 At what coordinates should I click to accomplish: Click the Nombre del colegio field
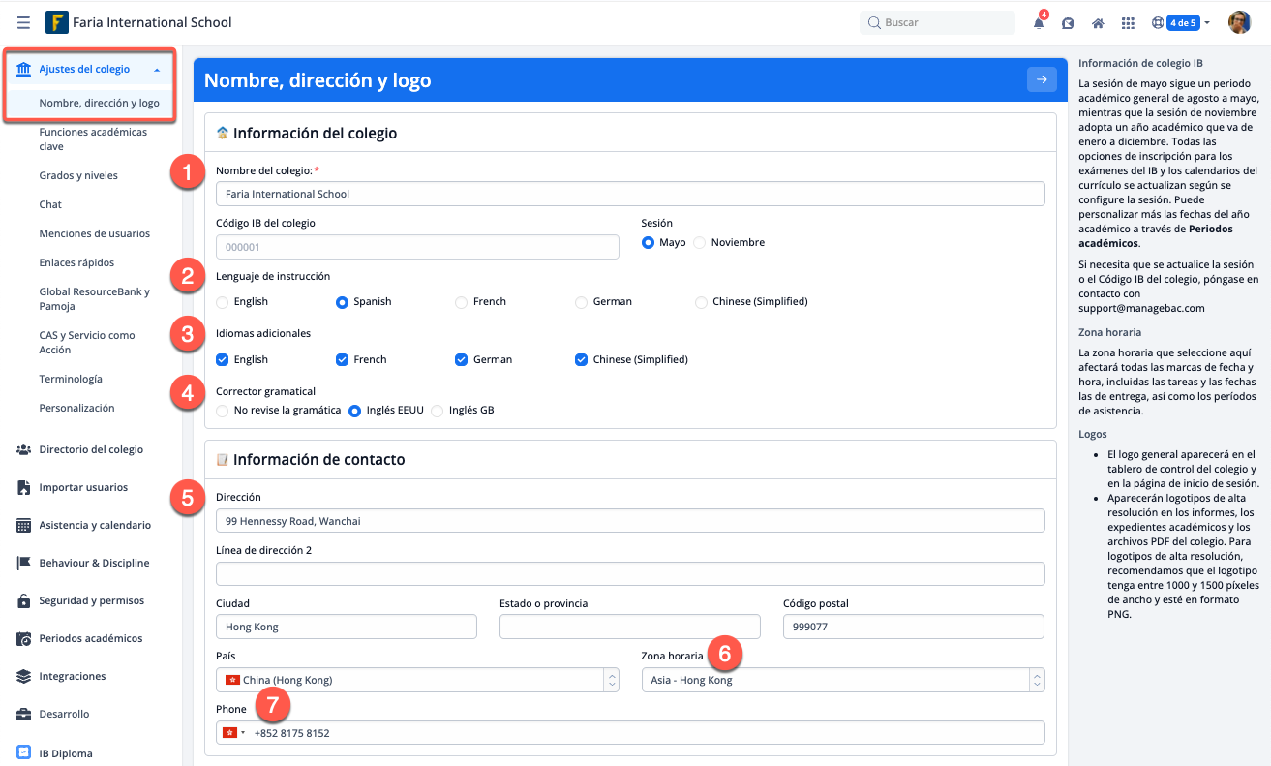[x=629, y=194]
